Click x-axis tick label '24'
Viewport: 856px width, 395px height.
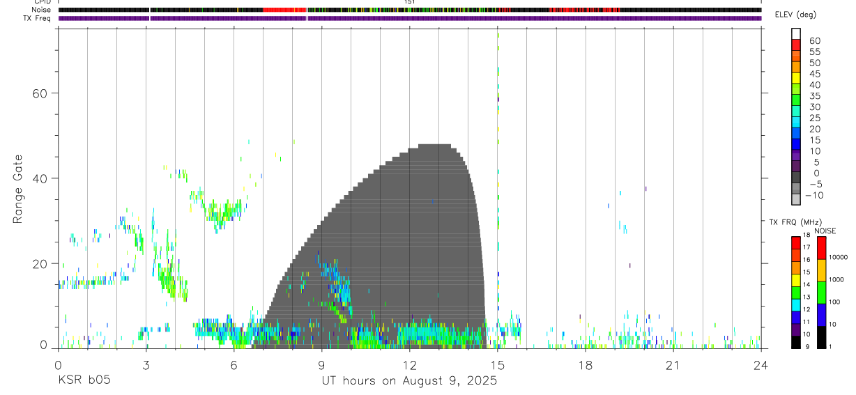click(x=761, y=364)
